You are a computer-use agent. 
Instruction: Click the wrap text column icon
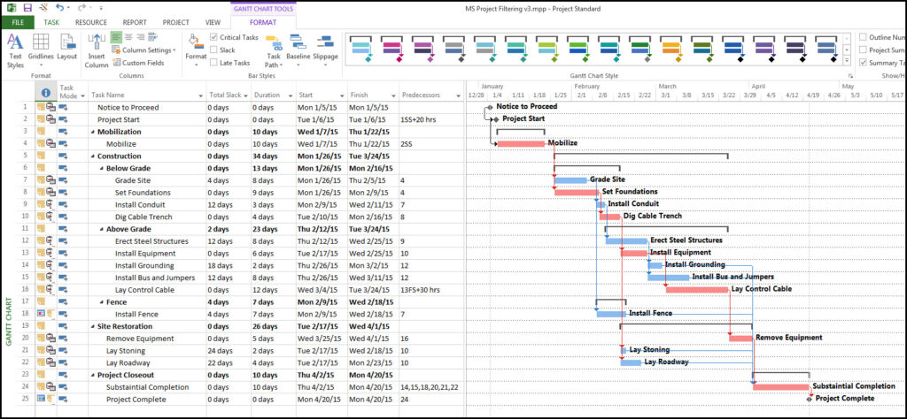point(152,37)
